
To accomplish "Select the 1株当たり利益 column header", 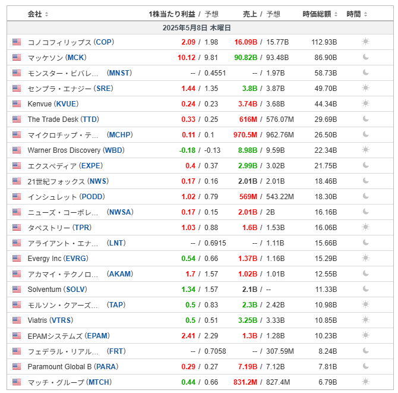I will 172,14.
